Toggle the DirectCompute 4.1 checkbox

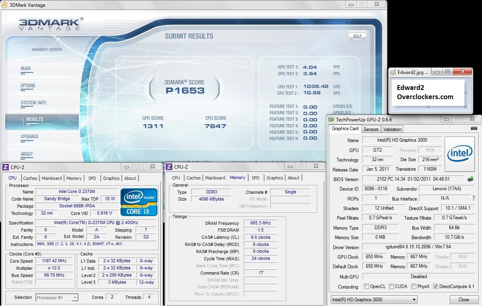pos(435,287)
